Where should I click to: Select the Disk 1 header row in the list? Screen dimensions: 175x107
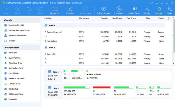pyautogui.click(x=103, y=26)
